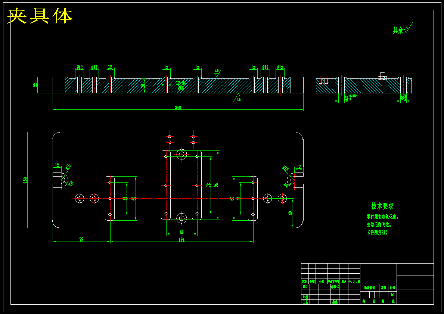Viewport: 444px width, 314px height.
Task: Select the 零件须去除氧化皮 requirement line
Action: coord(382,217)
